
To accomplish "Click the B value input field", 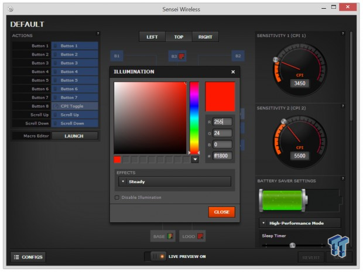I will pos(222,144).
